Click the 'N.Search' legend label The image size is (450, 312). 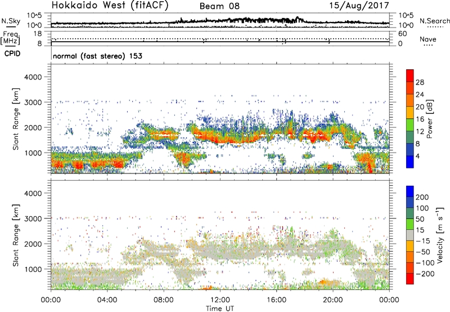434,21
